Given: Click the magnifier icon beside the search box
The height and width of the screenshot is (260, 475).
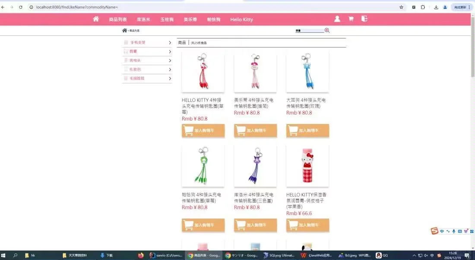Looking at the screenshot, I should pos(327,30).
